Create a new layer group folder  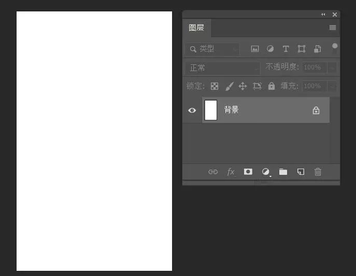(x=283, y=172)
